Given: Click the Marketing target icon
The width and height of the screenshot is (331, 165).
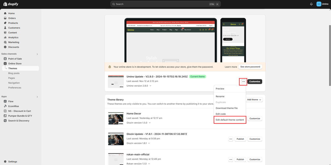Looking at the screenshot, I should click(x=5, y=42).
